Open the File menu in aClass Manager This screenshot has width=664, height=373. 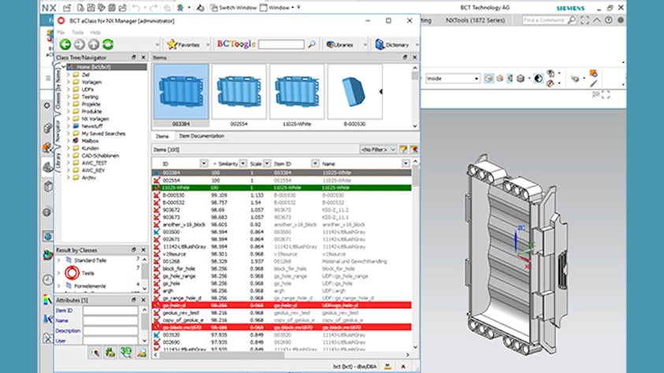61,32
